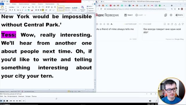This screenshot has height=105, width=186.
Task: Toggle superscript formatting in Word
Action: click(x=22, y=10)
